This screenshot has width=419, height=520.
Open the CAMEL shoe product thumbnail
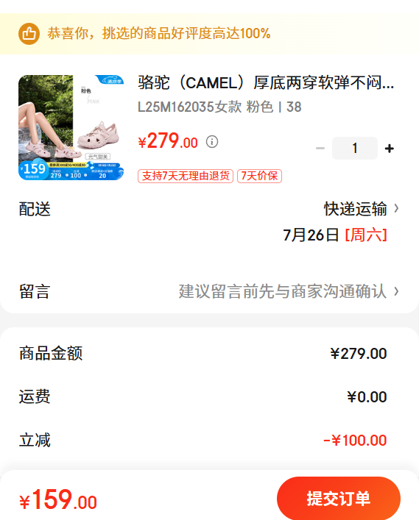(x=71, y=128)
